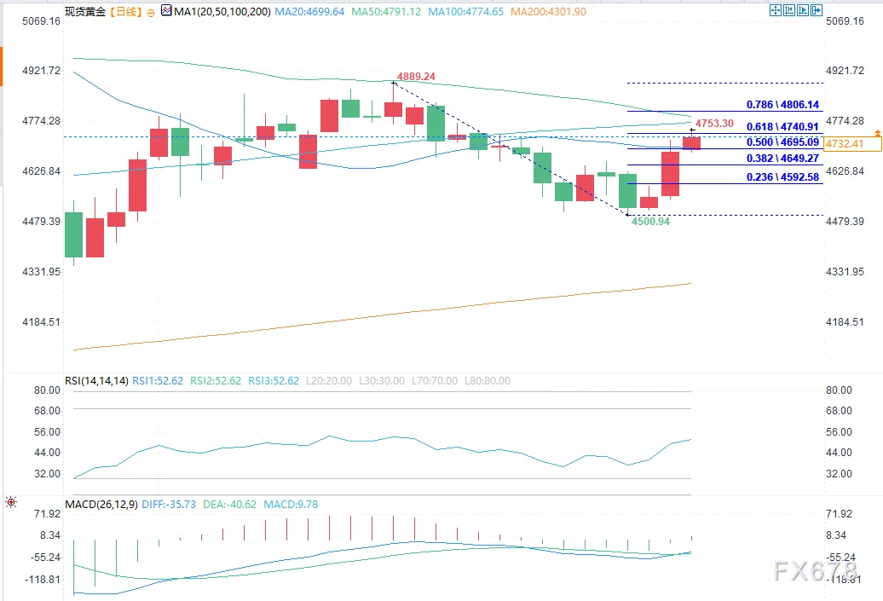Select the 现货黄金 symbol title
The image size is (883, 601).
[85, 12]
